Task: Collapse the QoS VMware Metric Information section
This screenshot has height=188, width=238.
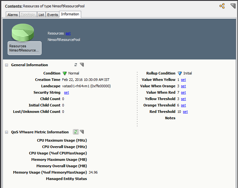Action: (x=6, y=132)
